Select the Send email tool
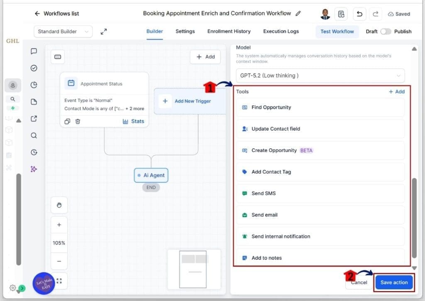The height and width of the screenshot is (301, 425). coord(320,215)
